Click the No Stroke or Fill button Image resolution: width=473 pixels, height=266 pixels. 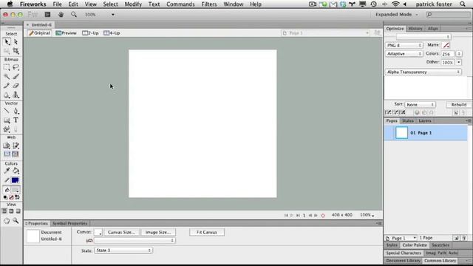pos(12,197)
